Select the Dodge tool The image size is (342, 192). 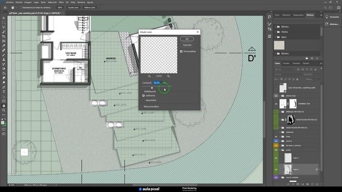pos(4,83)
